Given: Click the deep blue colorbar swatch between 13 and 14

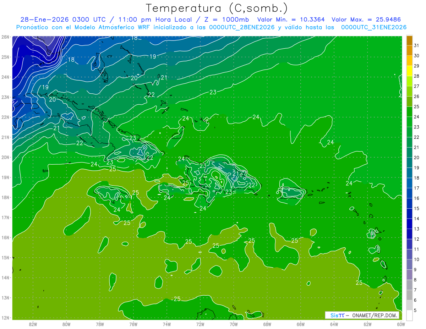Looking at the screenshot, I should tap(409, 224).
